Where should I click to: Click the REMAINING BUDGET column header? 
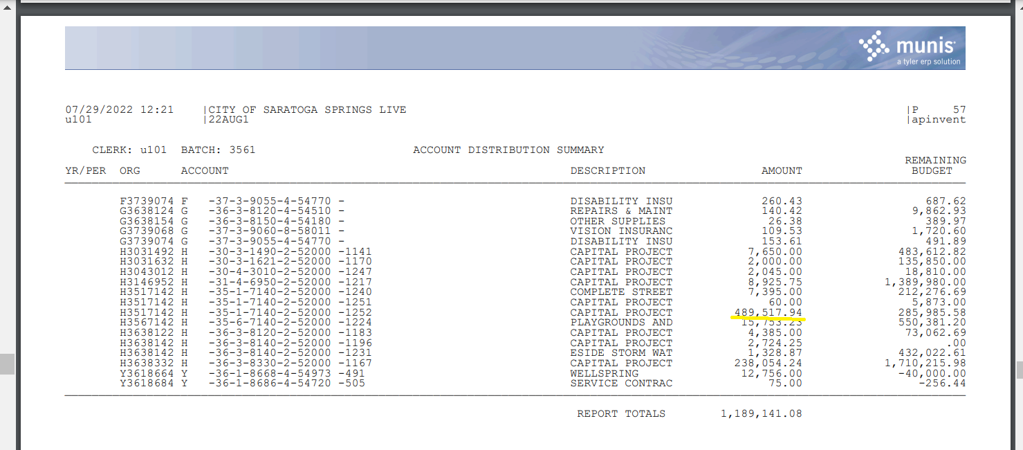[935, 165]
